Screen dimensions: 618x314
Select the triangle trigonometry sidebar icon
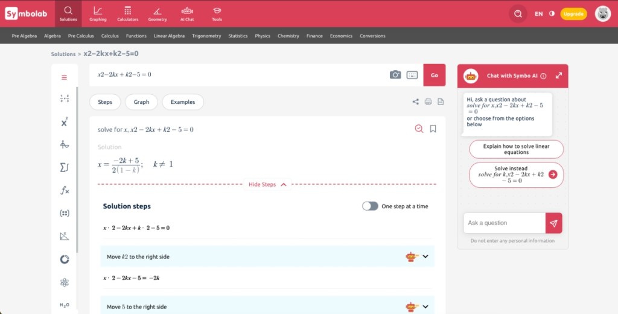tap(64, 236)
